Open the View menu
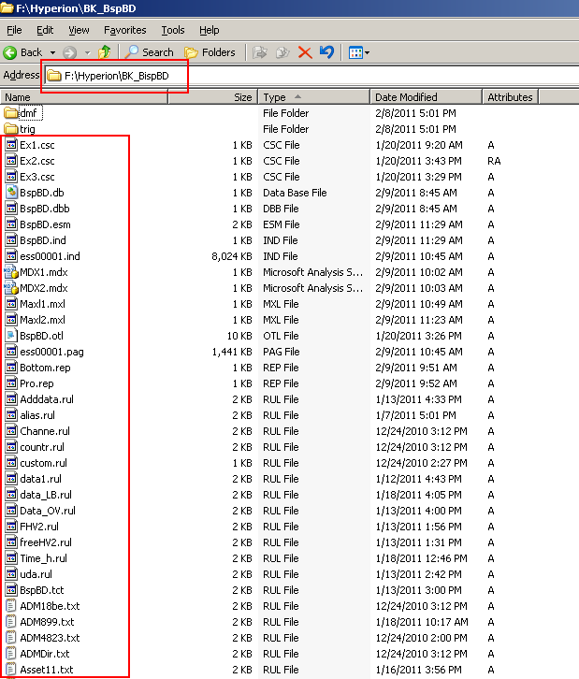The height and width of the screenshot is (679, 579). 79,30
